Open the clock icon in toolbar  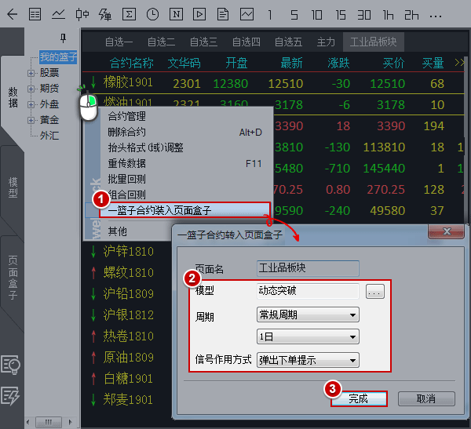coord(153,14)
